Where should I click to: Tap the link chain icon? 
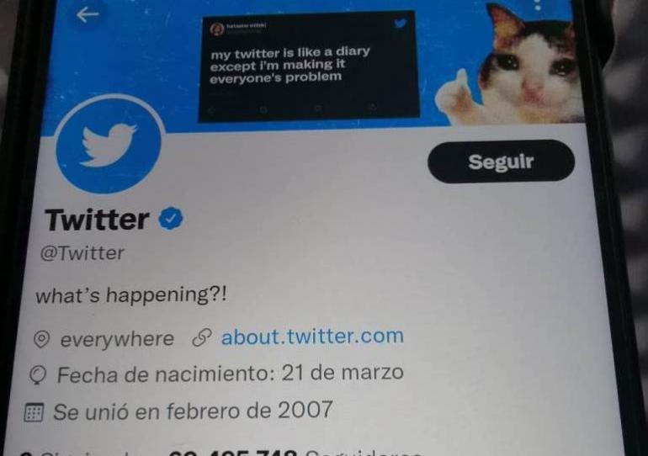point(202,338)
